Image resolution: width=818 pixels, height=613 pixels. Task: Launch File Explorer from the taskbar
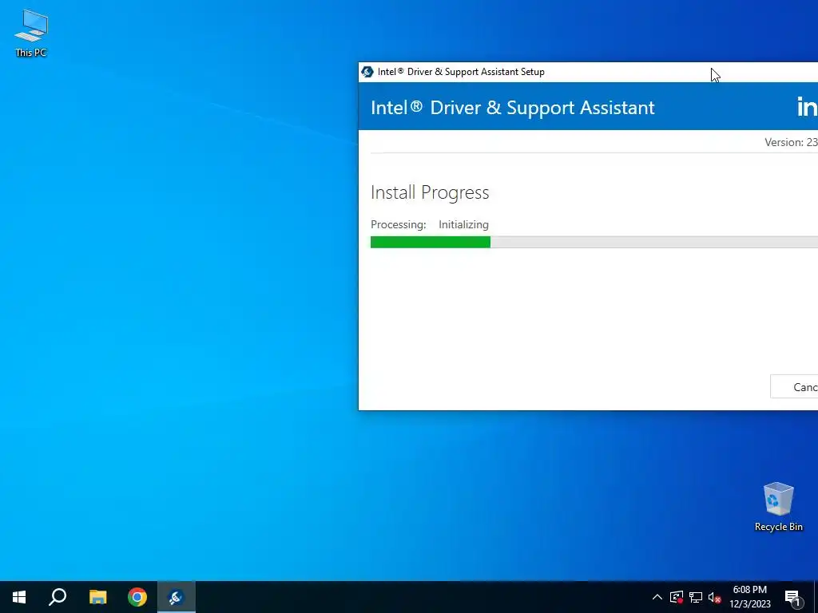point(97,597)
